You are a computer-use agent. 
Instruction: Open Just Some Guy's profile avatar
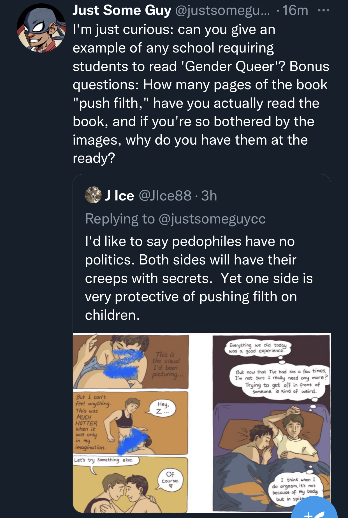pos(41,28)
